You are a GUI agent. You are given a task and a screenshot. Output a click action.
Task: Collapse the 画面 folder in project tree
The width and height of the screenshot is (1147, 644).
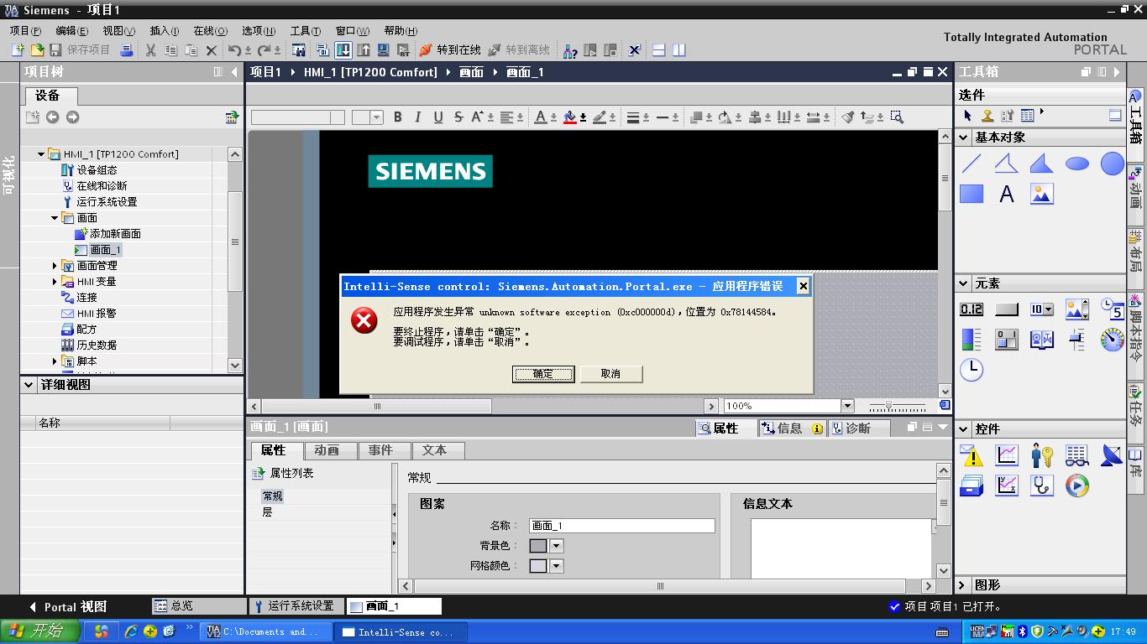tap(55, 218)
